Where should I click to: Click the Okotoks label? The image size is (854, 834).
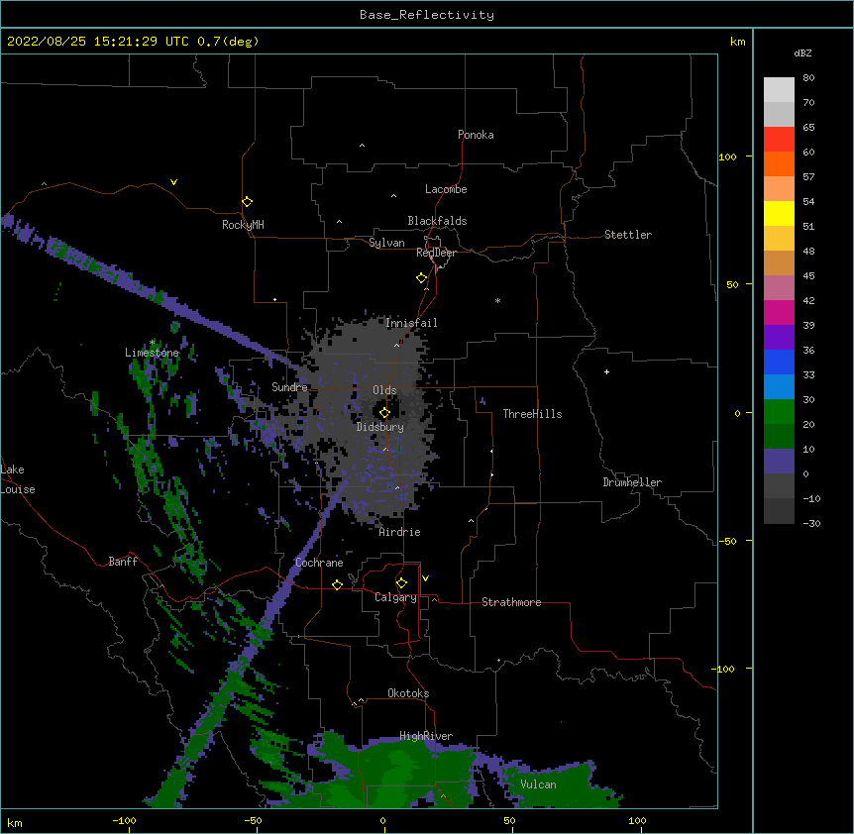(408, 693)
